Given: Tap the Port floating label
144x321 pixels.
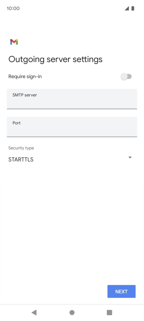Looking at the screenshot, I should point(16,123).
